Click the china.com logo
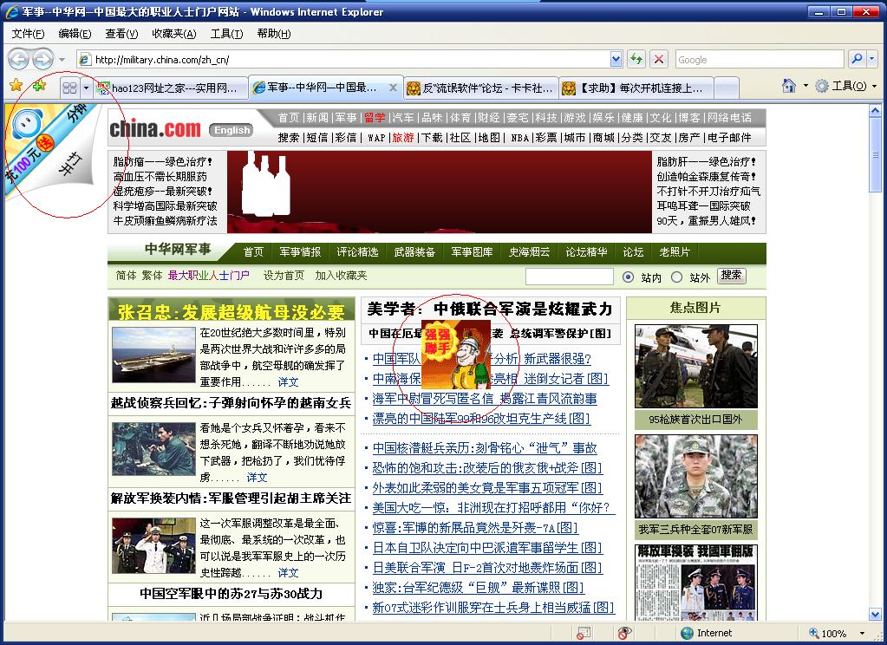 coord(155,129)
